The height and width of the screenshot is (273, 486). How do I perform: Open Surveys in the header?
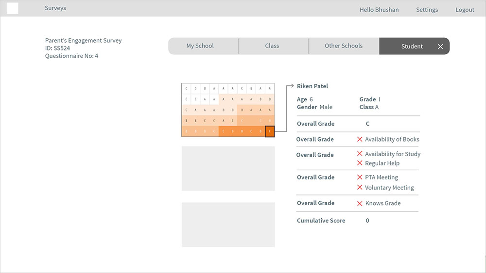(x=55, y=8)
